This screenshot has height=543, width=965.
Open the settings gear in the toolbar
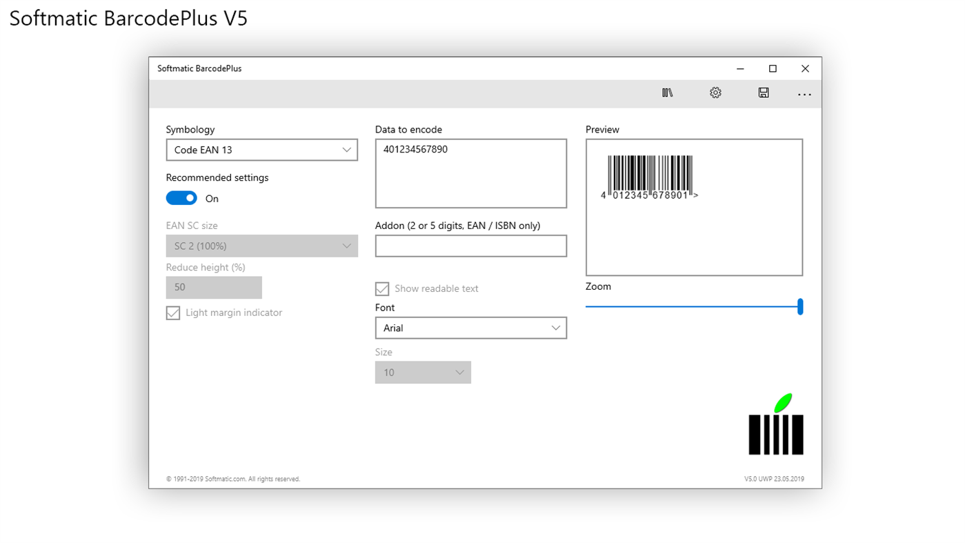point(715,92)
